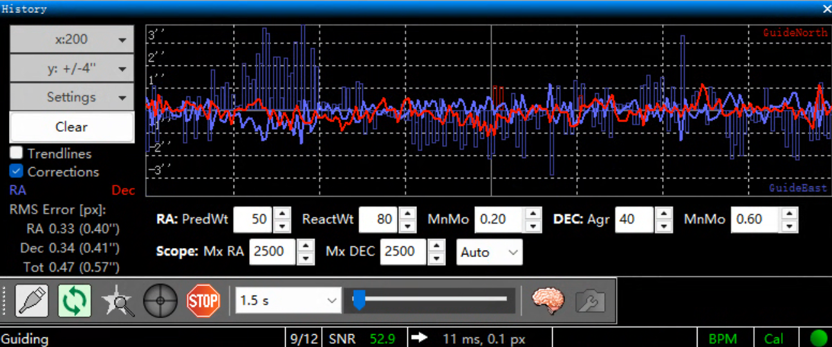Open the Settings menu button
832x347 pixels.
coord(71,98)
